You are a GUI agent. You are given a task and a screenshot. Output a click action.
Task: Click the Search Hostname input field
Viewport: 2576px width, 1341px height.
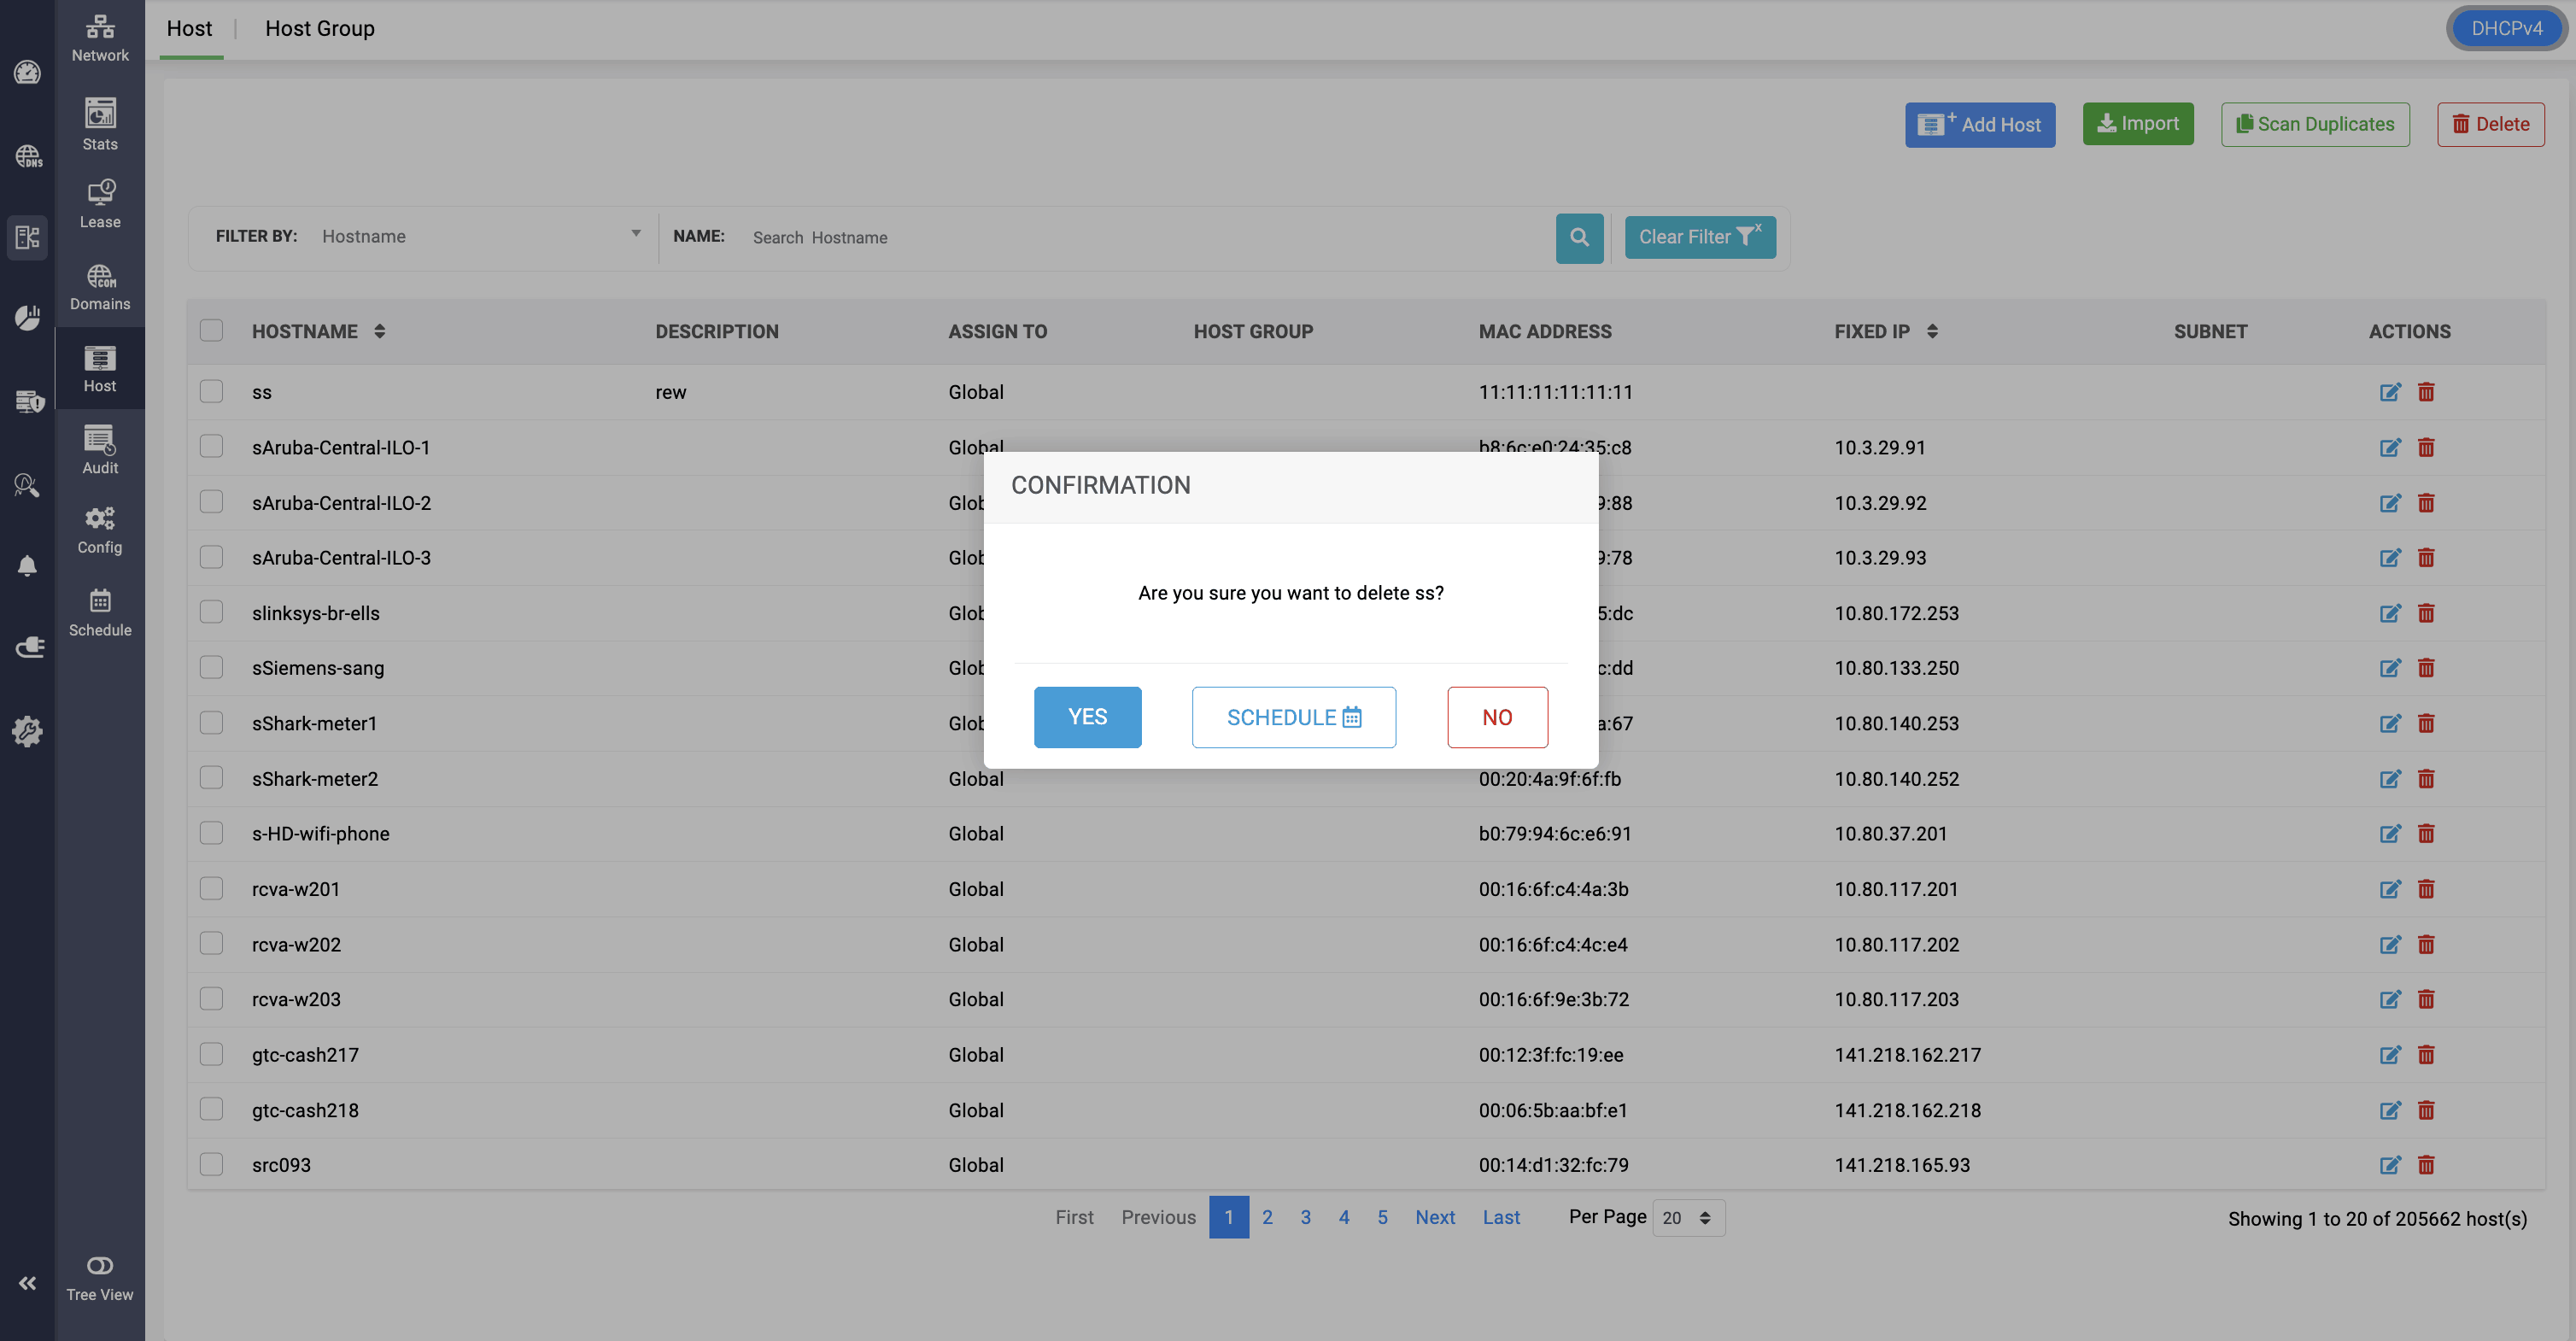(1145, 237)
